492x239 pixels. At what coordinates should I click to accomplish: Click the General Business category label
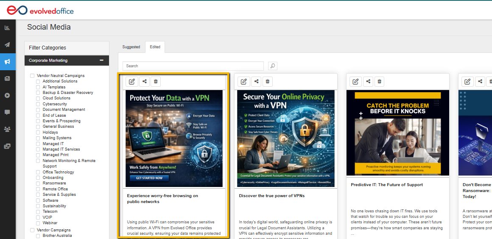59,127
